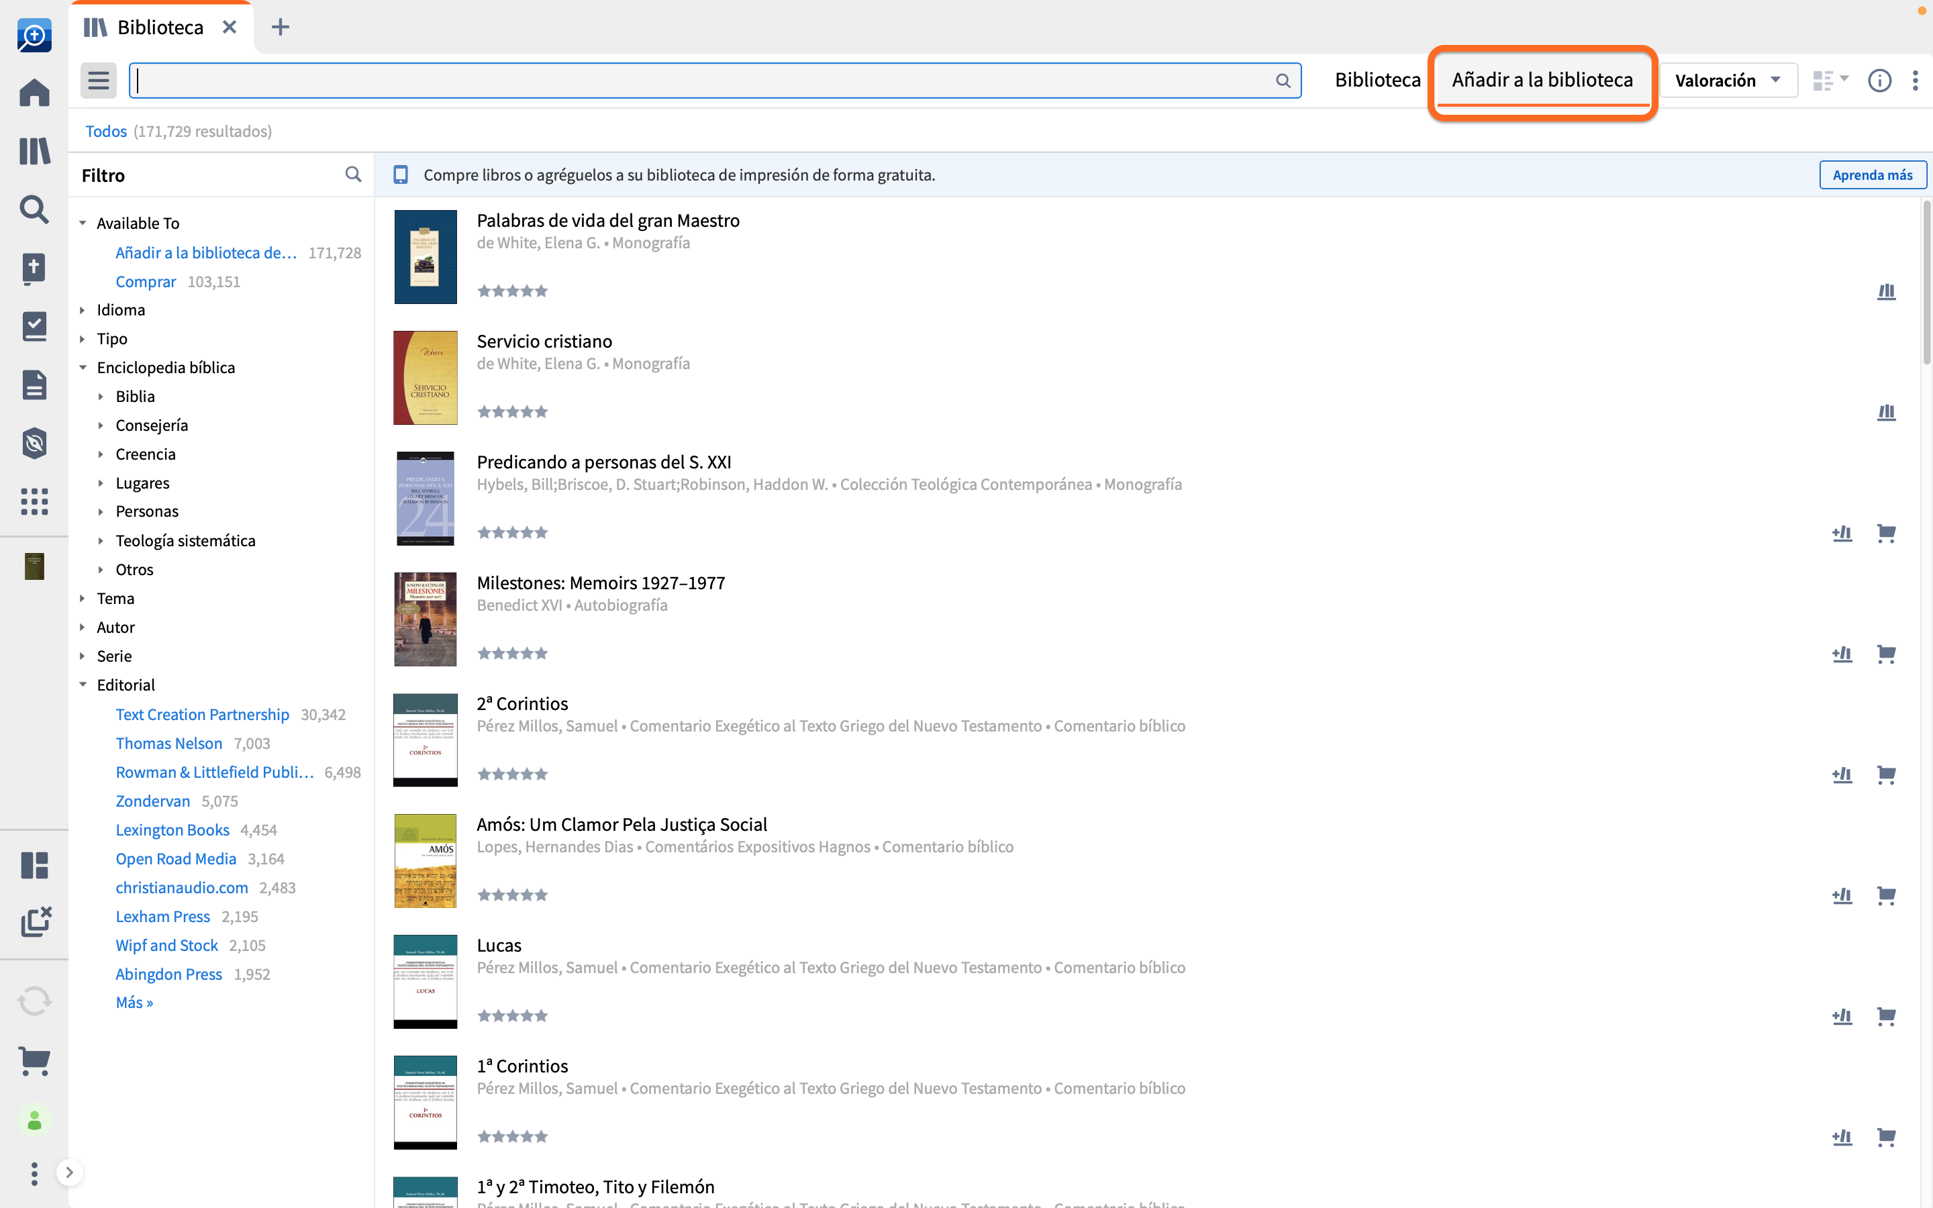Rate Servicio cristiano with the stars

(x=512, y=411)
